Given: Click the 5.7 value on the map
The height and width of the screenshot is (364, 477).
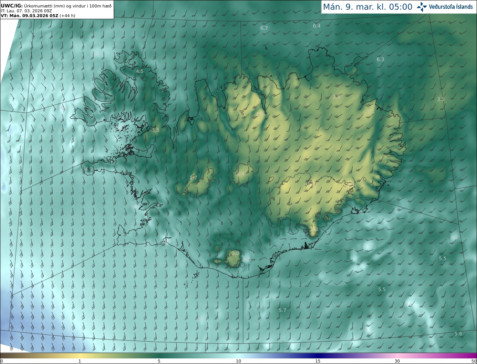Looking at the screenshot, I should click(x=282, y=310).
